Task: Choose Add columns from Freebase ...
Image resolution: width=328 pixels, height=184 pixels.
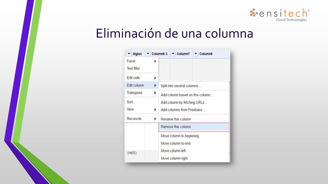Action: pos(194,110)
